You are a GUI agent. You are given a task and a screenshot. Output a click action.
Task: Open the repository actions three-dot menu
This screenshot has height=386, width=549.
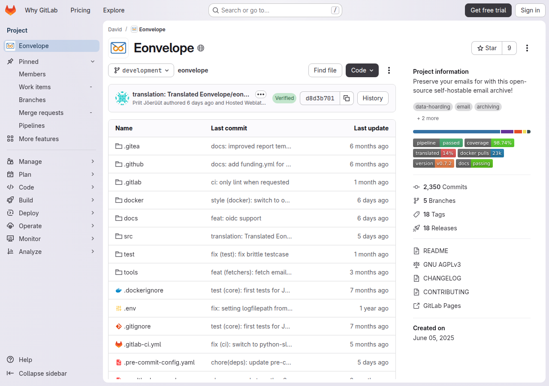pyautogui.click(x=389, y=70)
